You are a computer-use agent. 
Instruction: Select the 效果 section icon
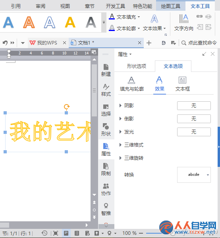point(159,80)
